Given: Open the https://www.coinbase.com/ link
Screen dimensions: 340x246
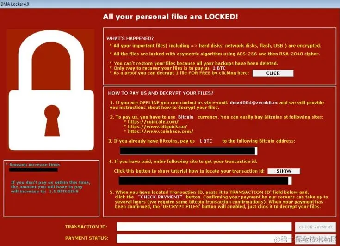Looking at the screenshot, I should coord(161,132).
